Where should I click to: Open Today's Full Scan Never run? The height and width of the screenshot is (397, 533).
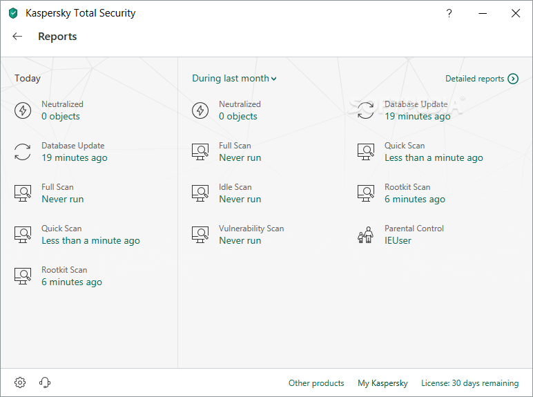pos(63,199)
